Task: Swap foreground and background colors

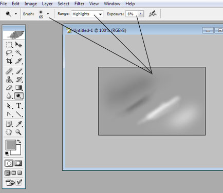Action: click(19, 142)
